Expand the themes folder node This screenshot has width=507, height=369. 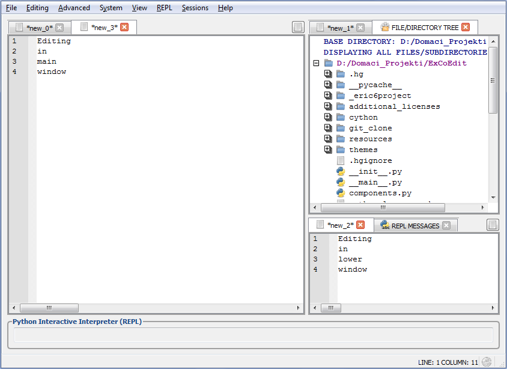coord(327,150)
